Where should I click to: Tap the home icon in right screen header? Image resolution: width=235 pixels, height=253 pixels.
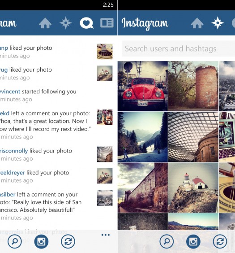[197, 23]
